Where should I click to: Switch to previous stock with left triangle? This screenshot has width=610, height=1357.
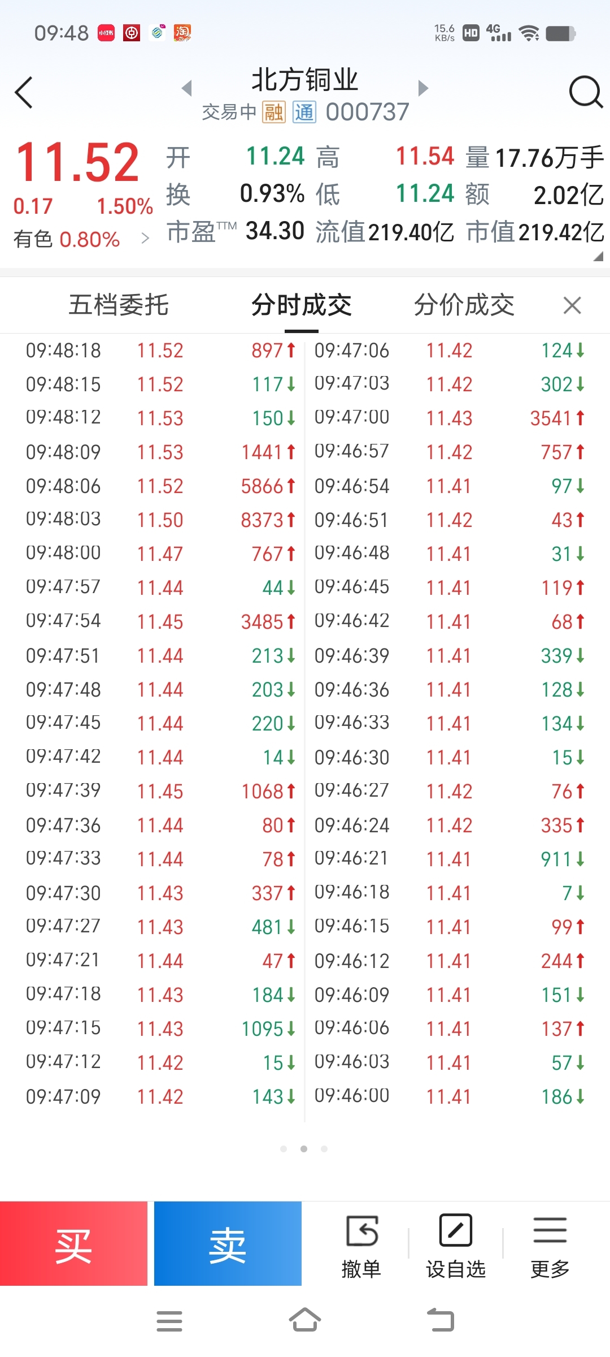187,88
